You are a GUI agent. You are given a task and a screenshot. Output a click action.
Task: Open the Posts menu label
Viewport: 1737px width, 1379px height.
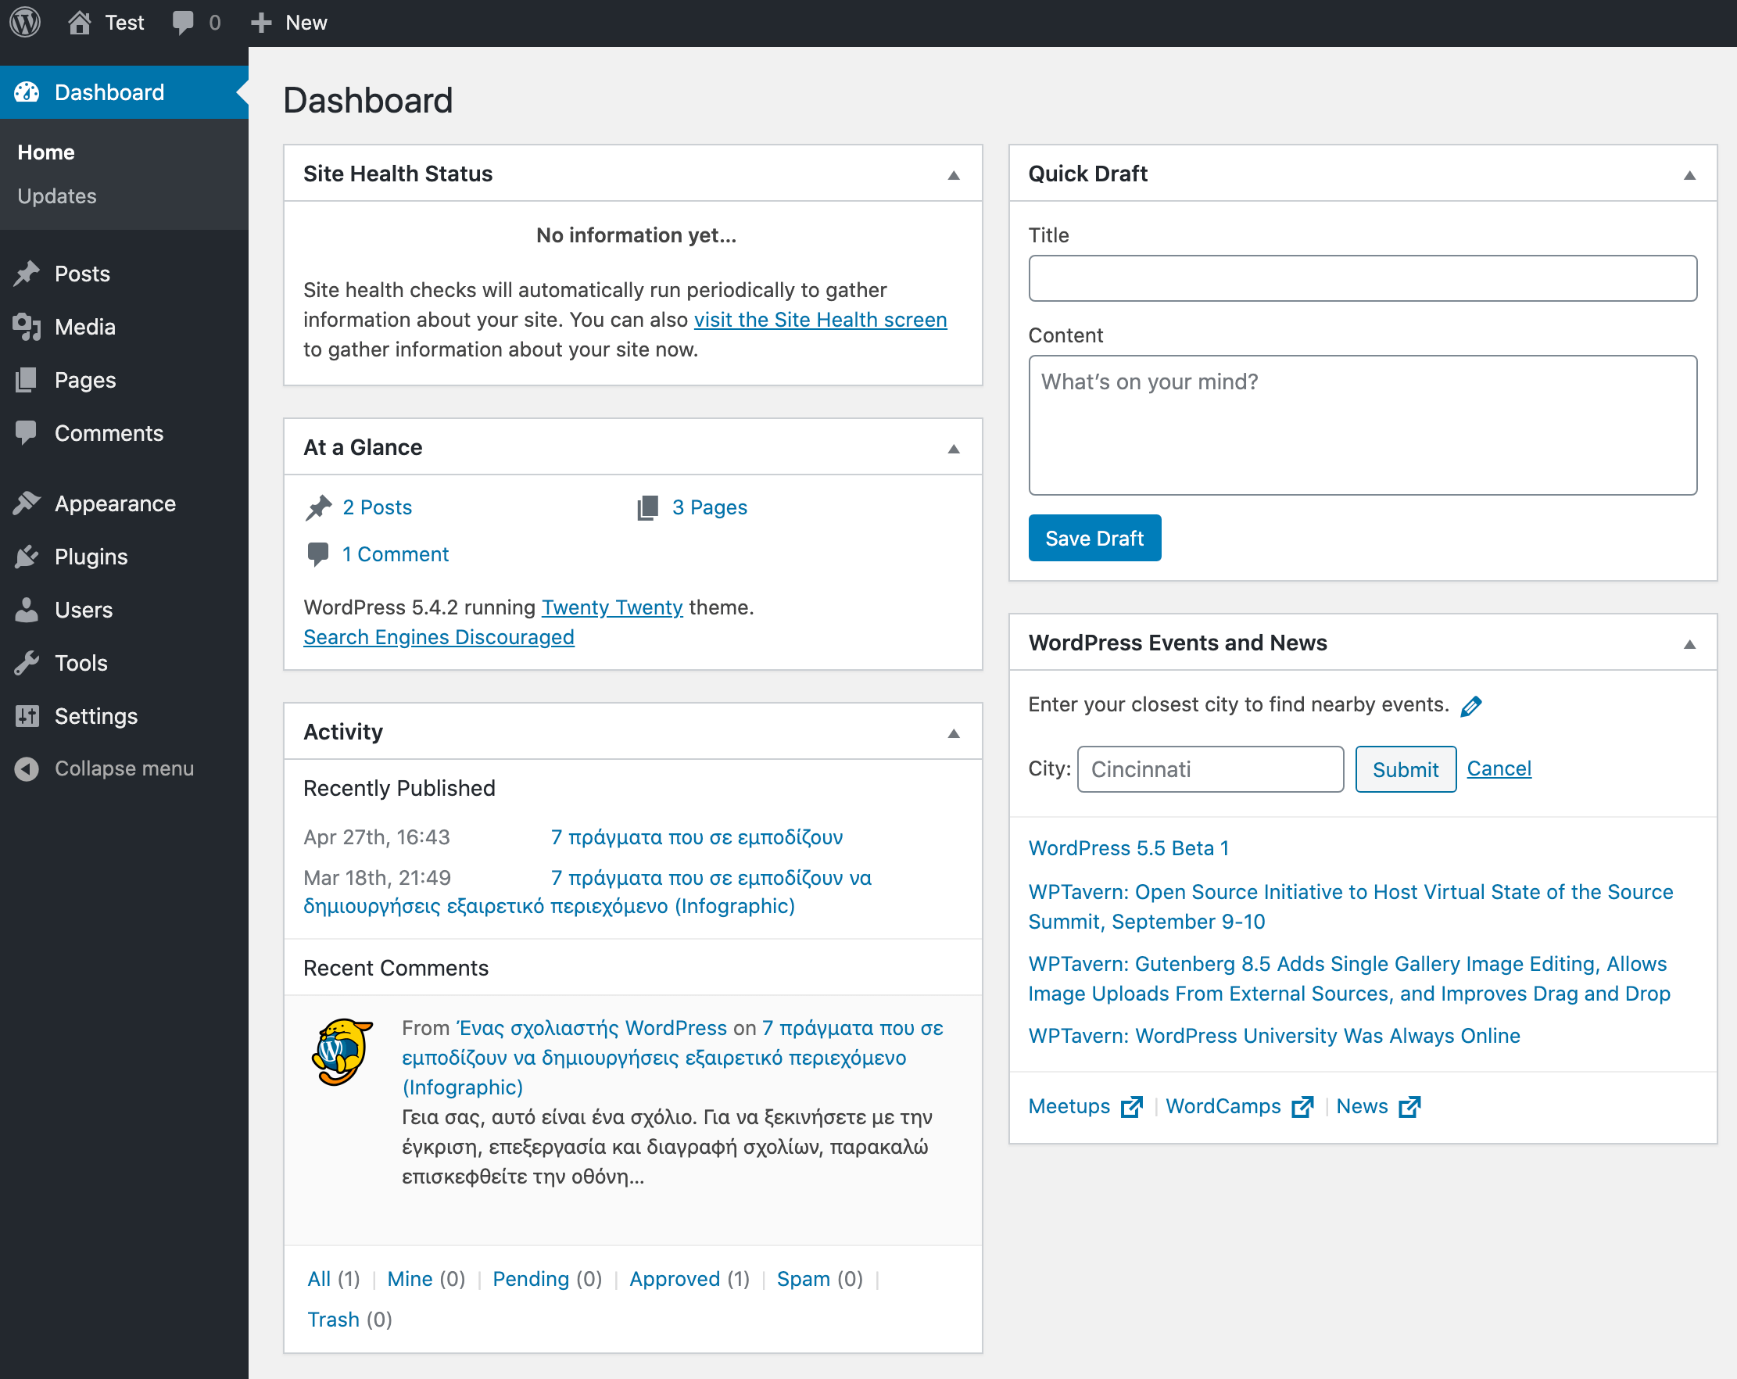click(82, 274)
